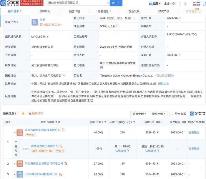The width and height of the screenshot is (206, 179).
Task: Open 吉林电力股份有限公司 company link
Action: pyautogui.click(x=44, y=146)
